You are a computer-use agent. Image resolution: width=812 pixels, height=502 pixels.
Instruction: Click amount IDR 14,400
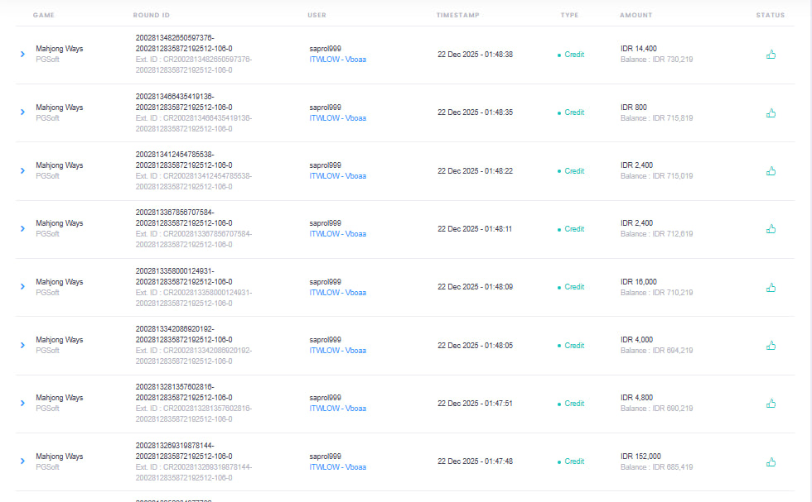[639, 49]
